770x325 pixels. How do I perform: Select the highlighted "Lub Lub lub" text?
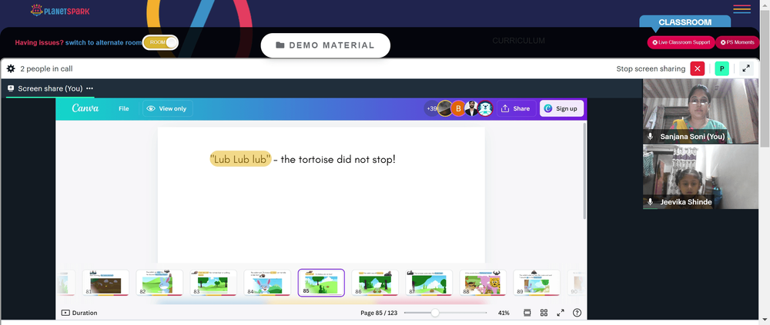pos(240,159)
